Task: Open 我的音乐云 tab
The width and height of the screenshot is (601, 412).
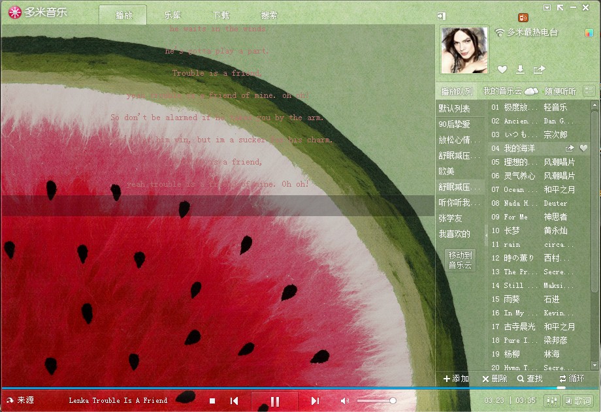Action: pyautogui.click(x=510, y=91)
